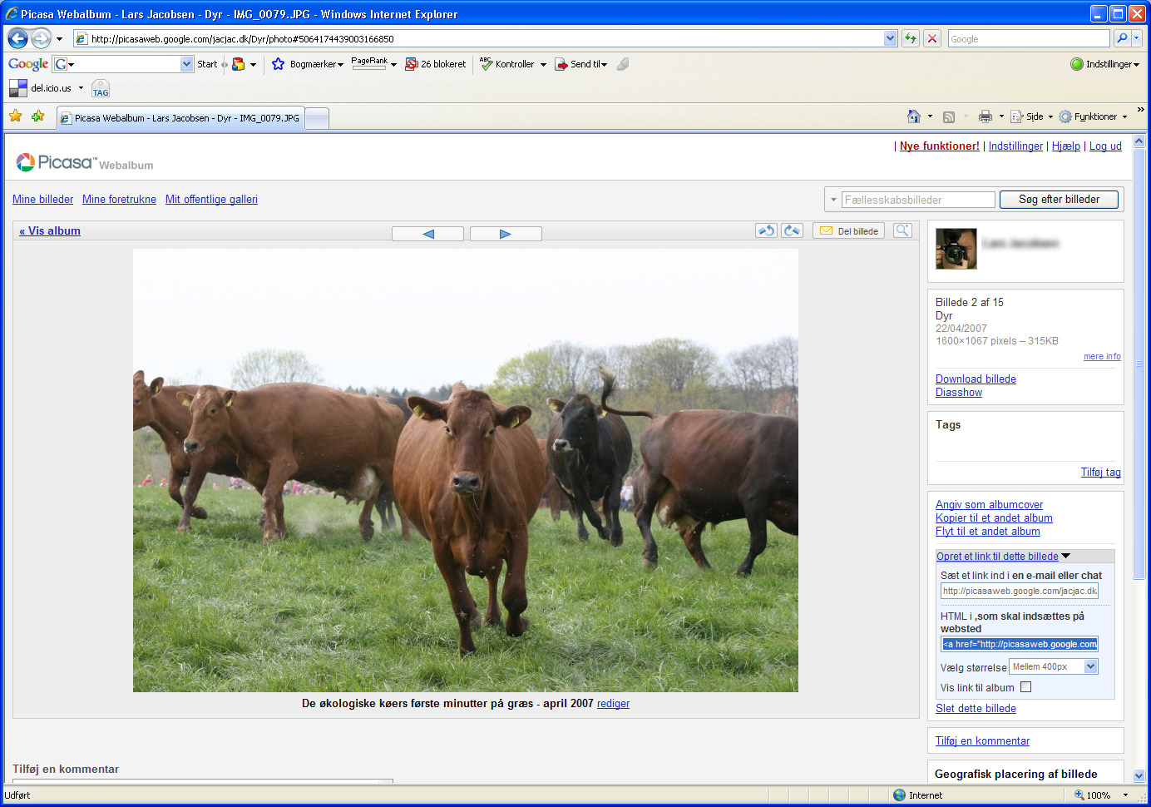Screen dimensions: 1151x807
Task: Rotate the photo left
Action: (x=765, y=230)
